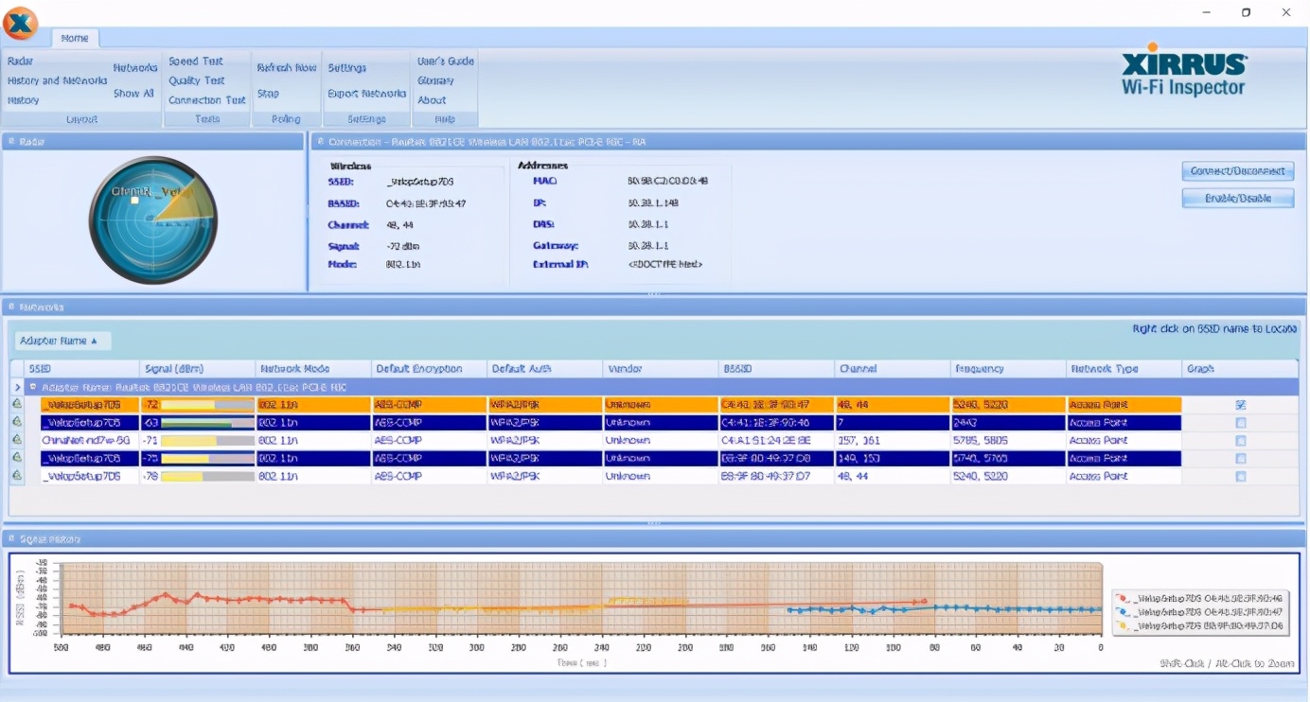Click the lock icon on the orange highlighted row
1310x702 pixels.
pos(17,405)
